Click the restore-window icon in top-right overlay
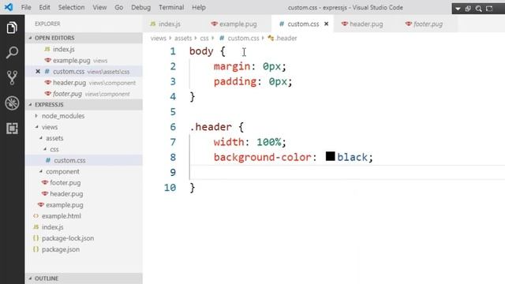This screenshot has height=284, width=505. coord(468,9)
